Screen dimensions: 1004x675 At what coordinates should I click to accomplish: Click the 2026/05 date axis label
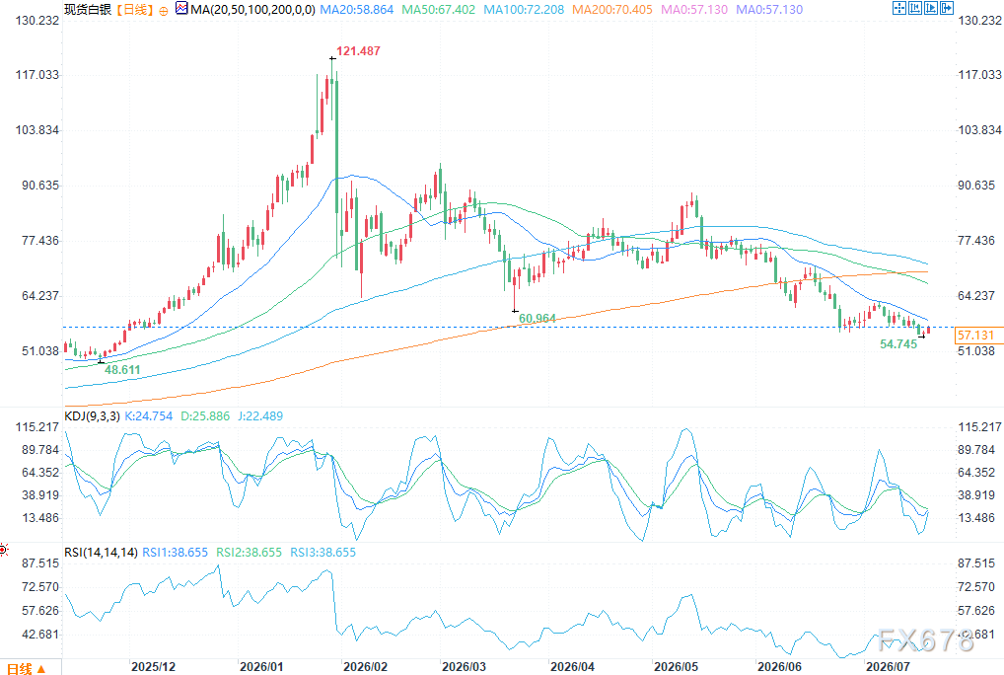click(x=677, y=667)
